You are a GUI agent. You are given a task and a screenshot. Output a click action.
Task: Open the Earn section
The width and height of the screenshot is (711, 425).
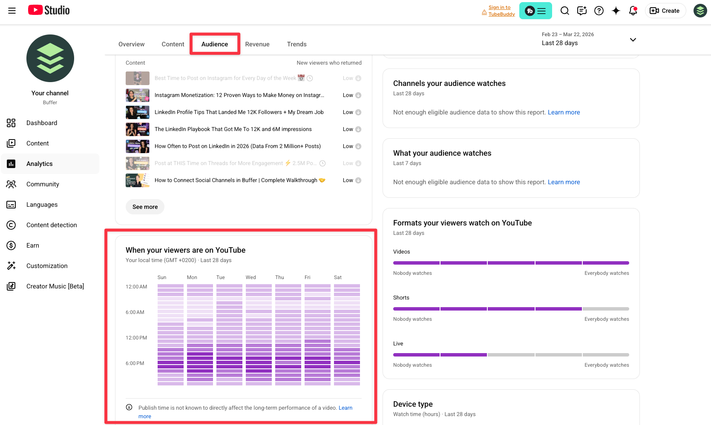point(32,245)
